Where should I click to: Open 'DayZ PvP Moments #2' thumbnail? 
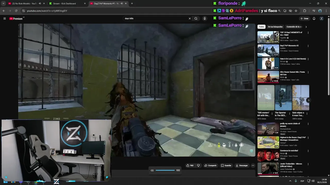pyautogui.click(x=268, y=50)
